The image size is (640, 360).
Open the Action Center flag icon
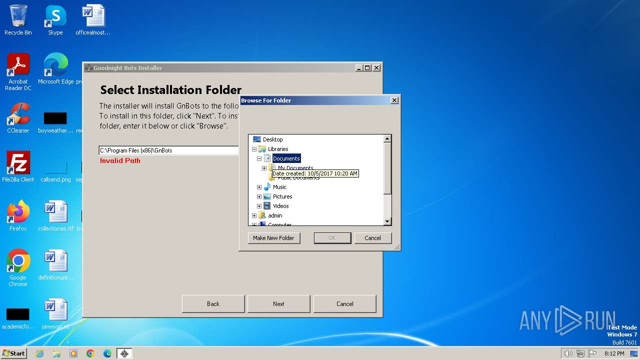[x=592, y=353]
